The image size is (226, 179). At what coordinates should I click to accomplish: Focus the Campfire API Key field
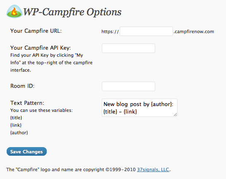[128, 48]
